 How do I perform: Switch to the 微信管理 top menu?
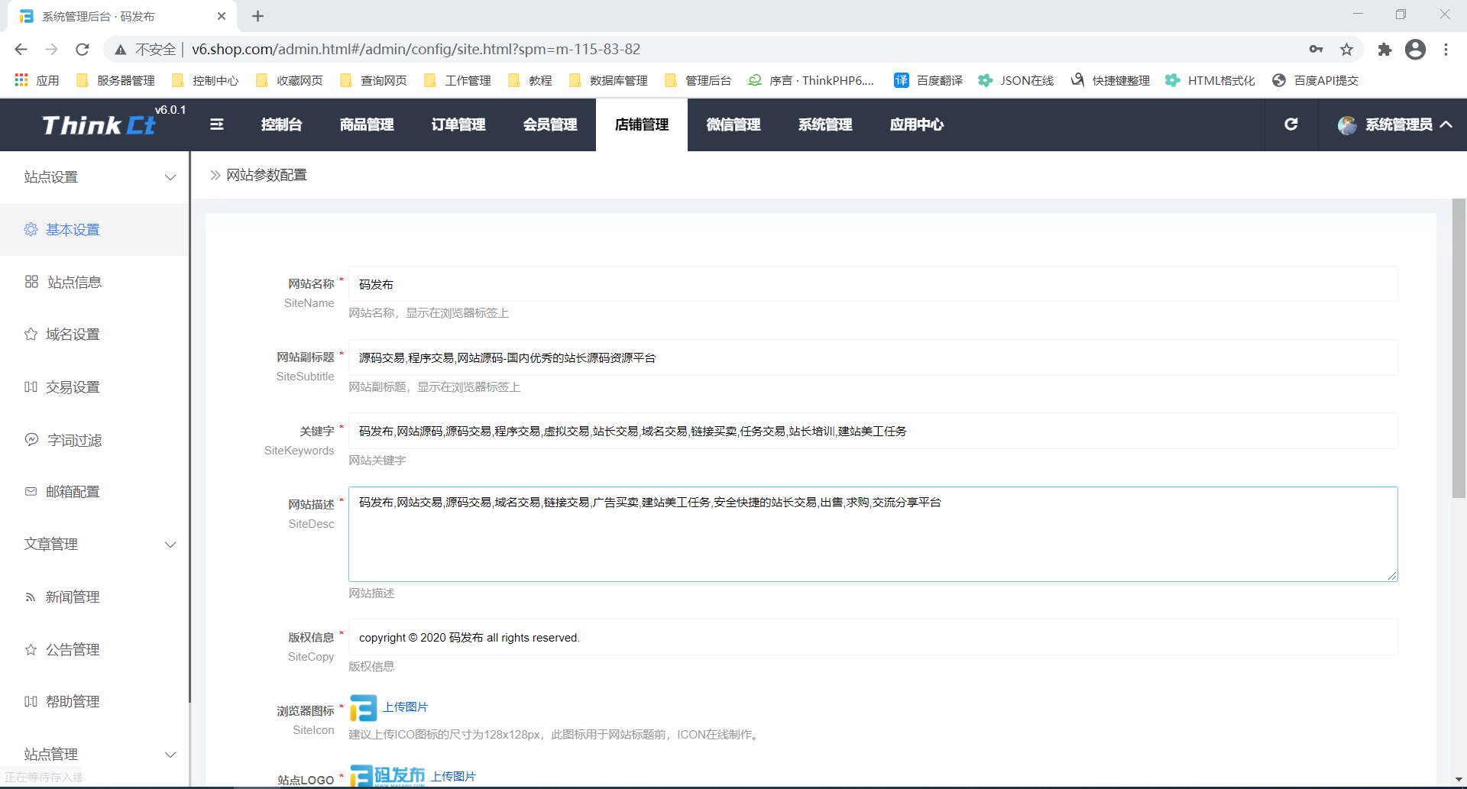(733, 124)
